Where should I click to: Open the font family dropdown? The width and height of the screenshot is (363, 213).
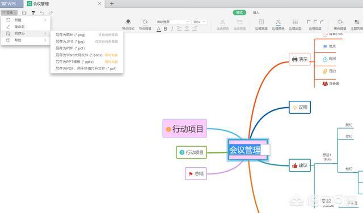pyautogui.click(x=173, y=22)
